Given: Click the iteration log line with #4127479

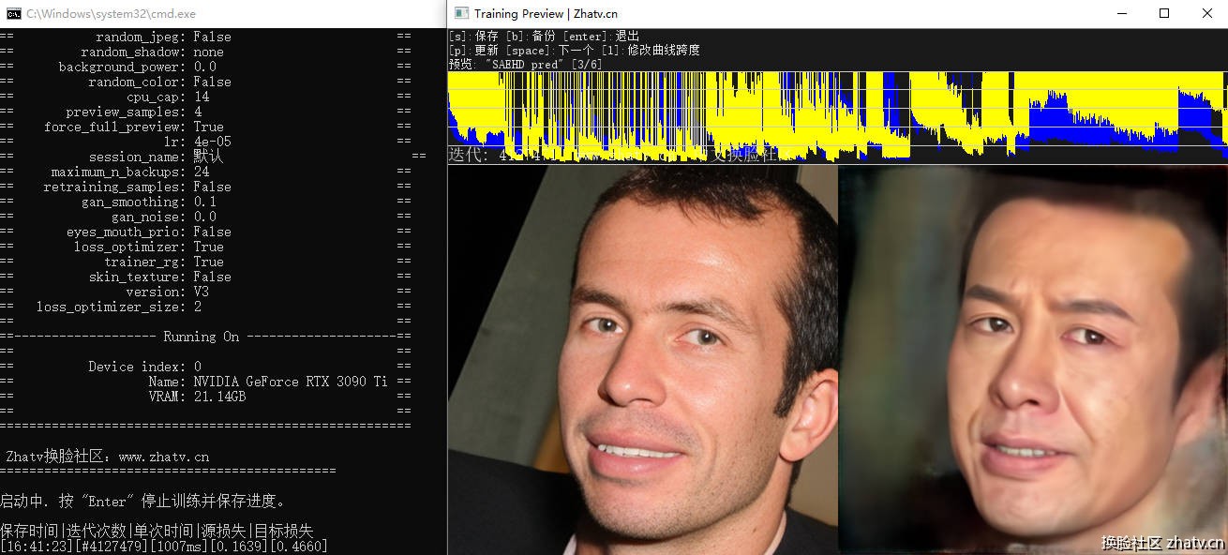Looking at the screenshot, I should tap(164, 546).
